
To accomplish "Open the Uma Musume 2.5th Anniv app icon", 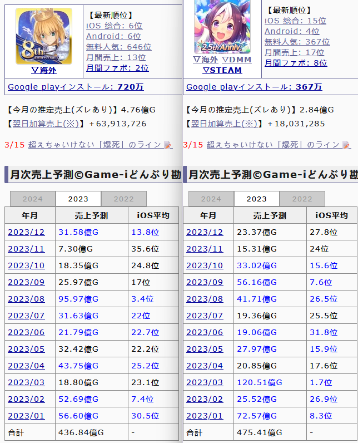I will point(222,27).
